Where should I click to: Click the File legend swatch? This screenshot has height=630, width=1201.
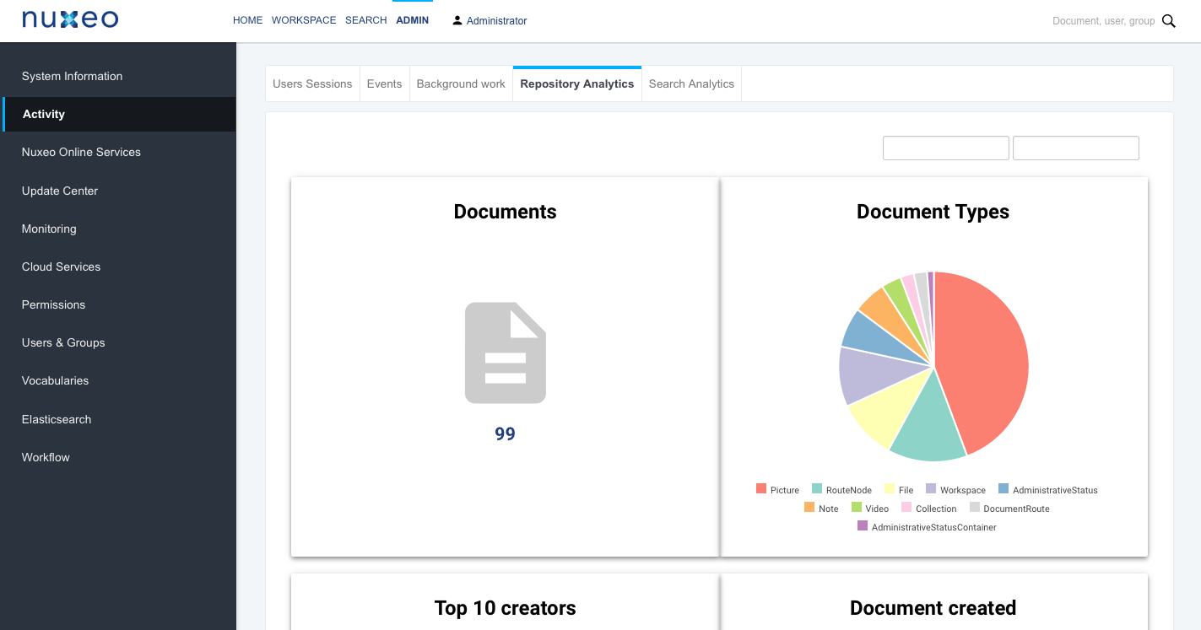890,489
